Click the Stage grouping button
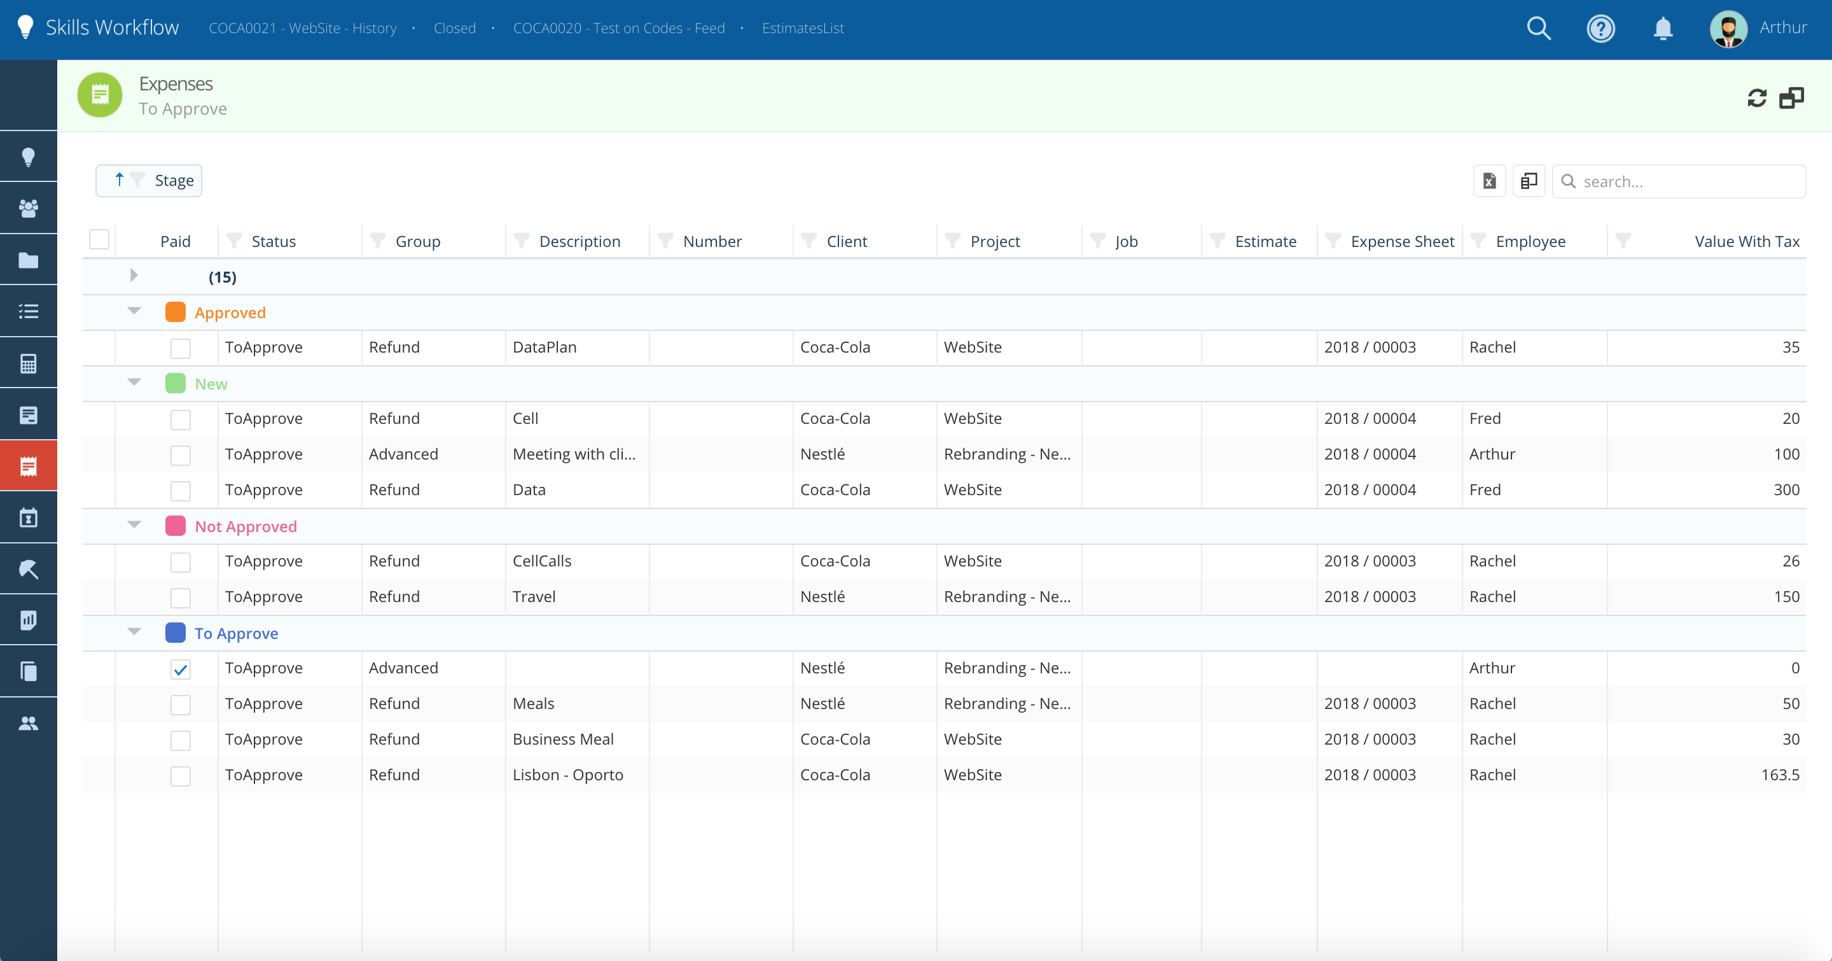This screenshot has height=961, width=1832. pos(149,181)
